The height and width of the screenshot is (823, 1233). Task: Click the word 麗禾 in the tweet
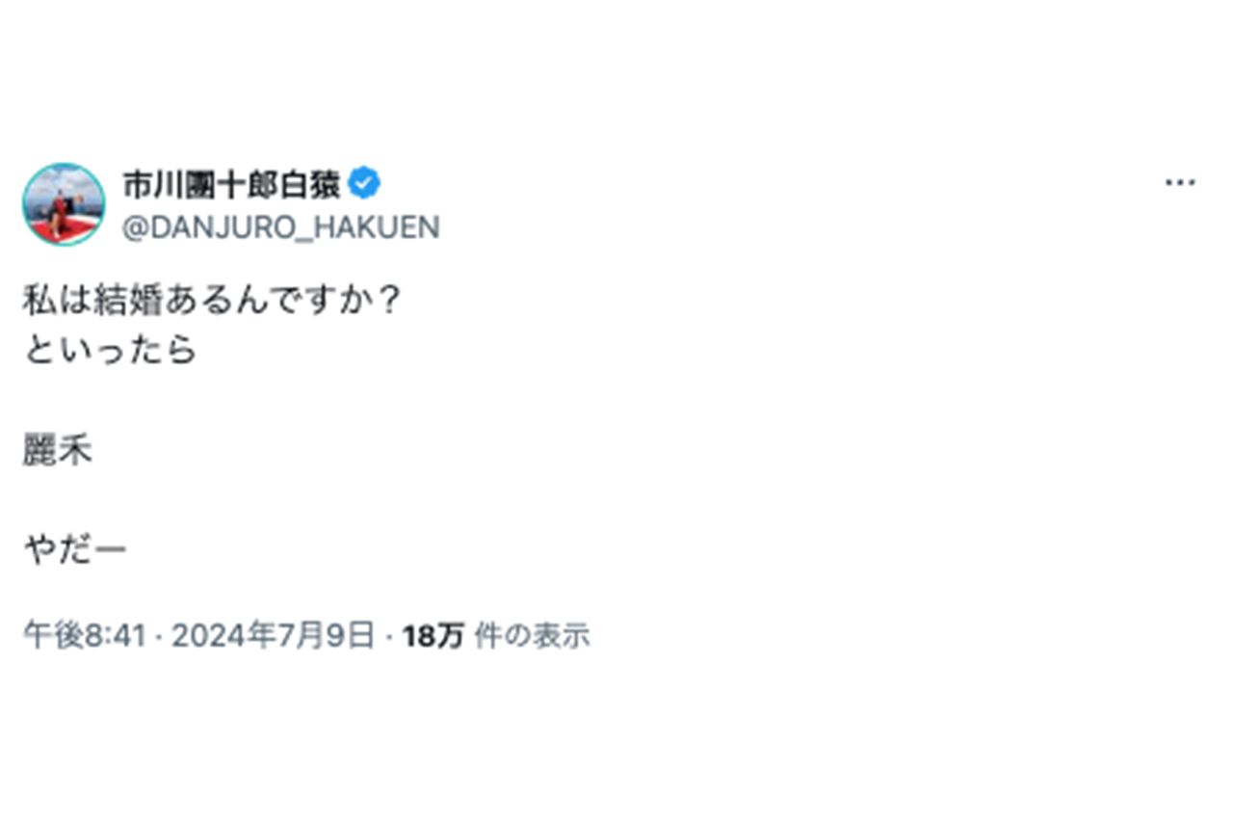(58, 450)
